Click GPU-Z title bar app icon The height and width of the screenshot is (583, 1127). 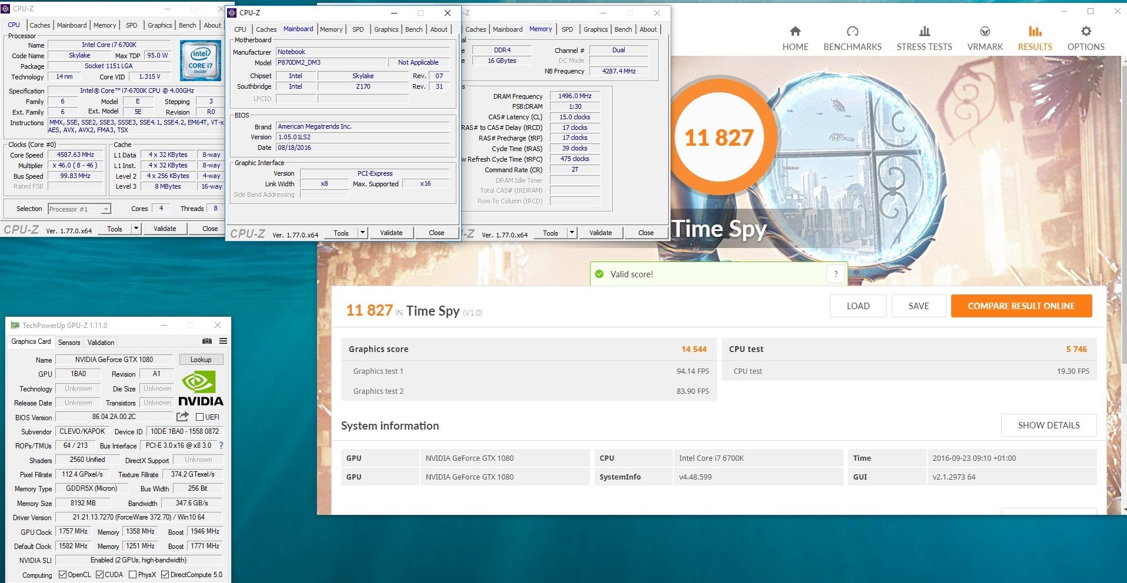(15, 325)
